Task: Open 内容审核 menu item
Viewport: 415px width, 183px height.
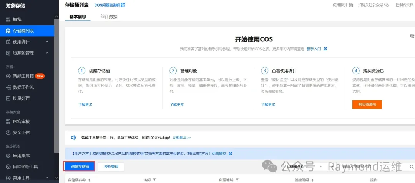Action: click(x=27, y=122)
